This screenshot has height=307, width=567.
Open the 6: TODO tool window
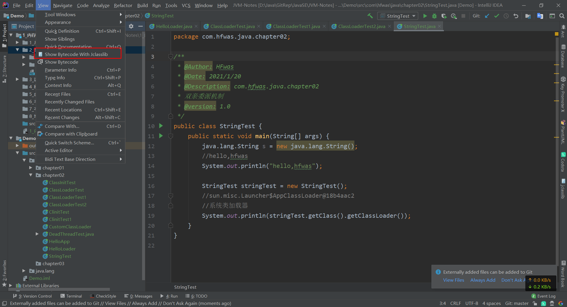[x=196, y=296]
